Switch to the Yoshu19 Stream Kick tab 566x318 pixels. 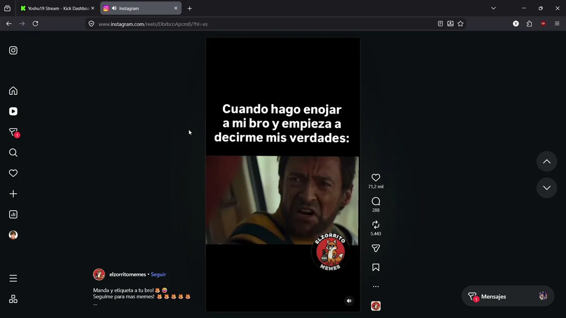pyautogui.click(x=57, y=8)
